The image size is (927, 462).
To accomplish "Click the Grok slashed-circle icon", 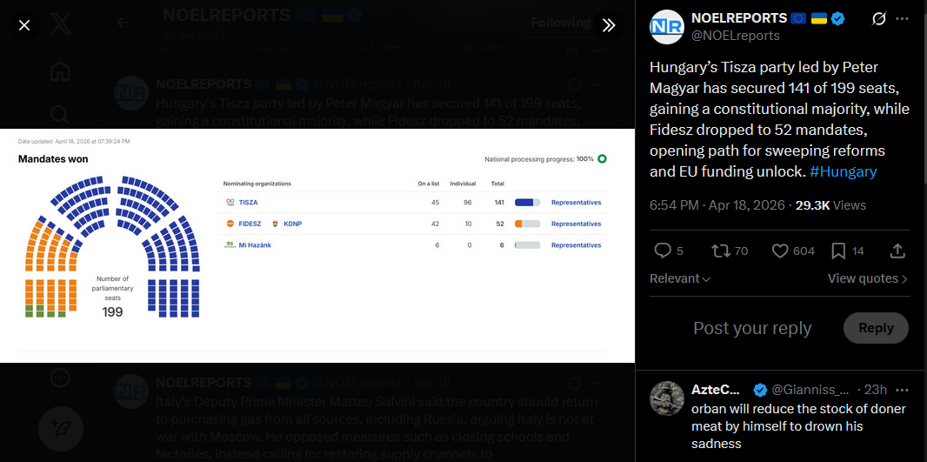I will (878, 19).
